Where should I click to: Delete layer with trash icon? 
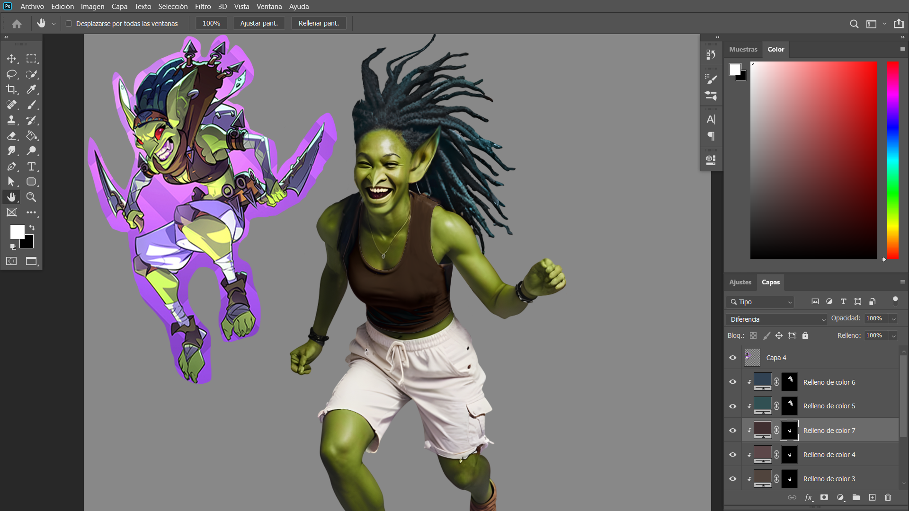point(888,497)
